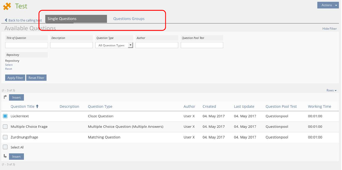Check the Multiple Choice Frage checkbox
Viewport: 342px width, 170px height.
pyautogui.click(x=5, y=126)
